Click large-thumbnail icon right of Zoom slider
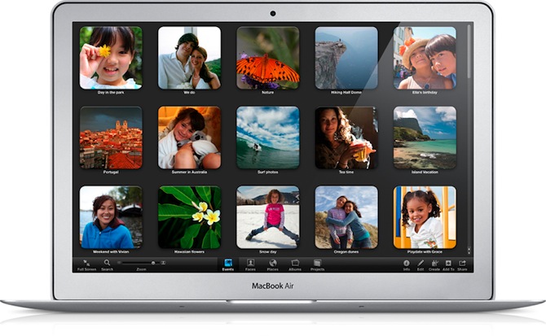 coord(163,263)
